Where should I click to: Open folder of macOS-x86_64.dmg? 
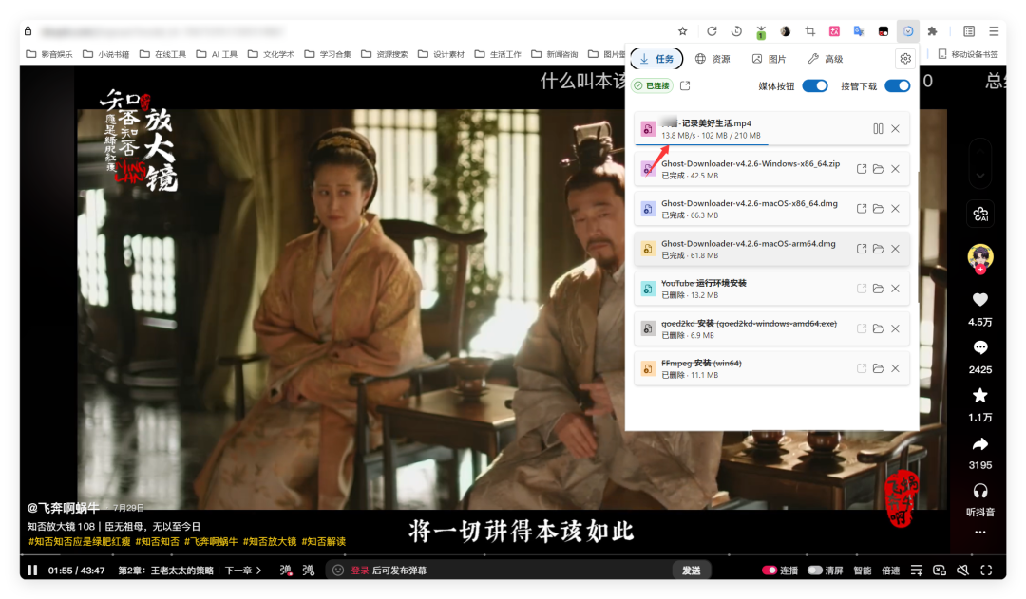coord(878,209)
